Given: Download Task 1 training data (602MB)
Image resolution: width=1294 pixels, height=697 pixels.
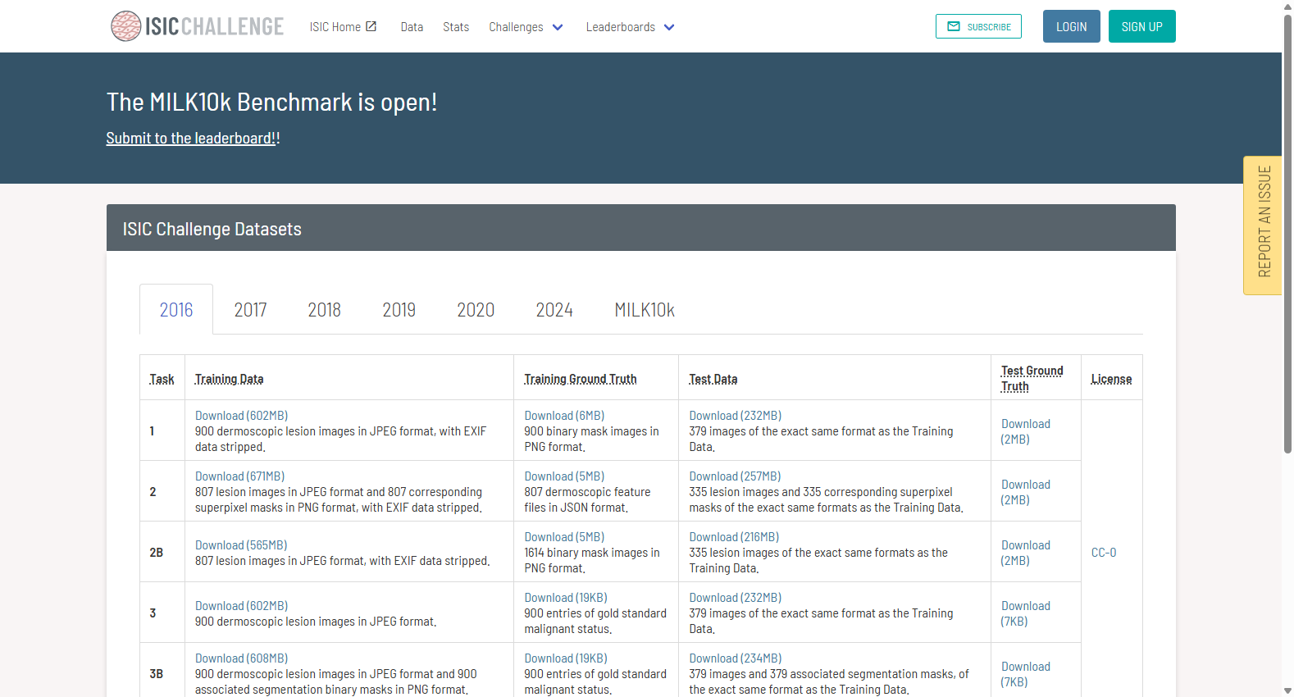Looking at the screenshot, I should [241, 416].
